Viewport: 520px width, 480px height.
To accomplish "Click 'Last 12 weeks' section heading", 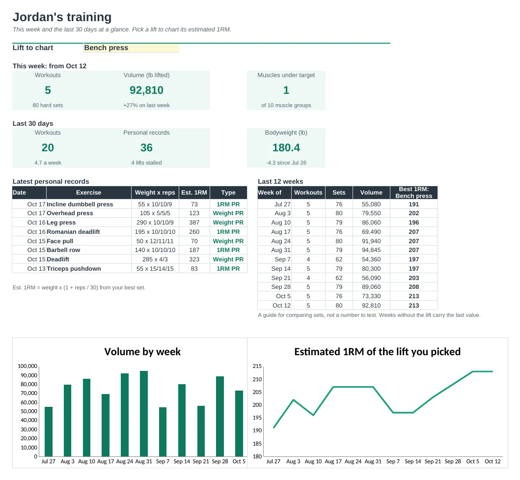I will tap(280, 181).
